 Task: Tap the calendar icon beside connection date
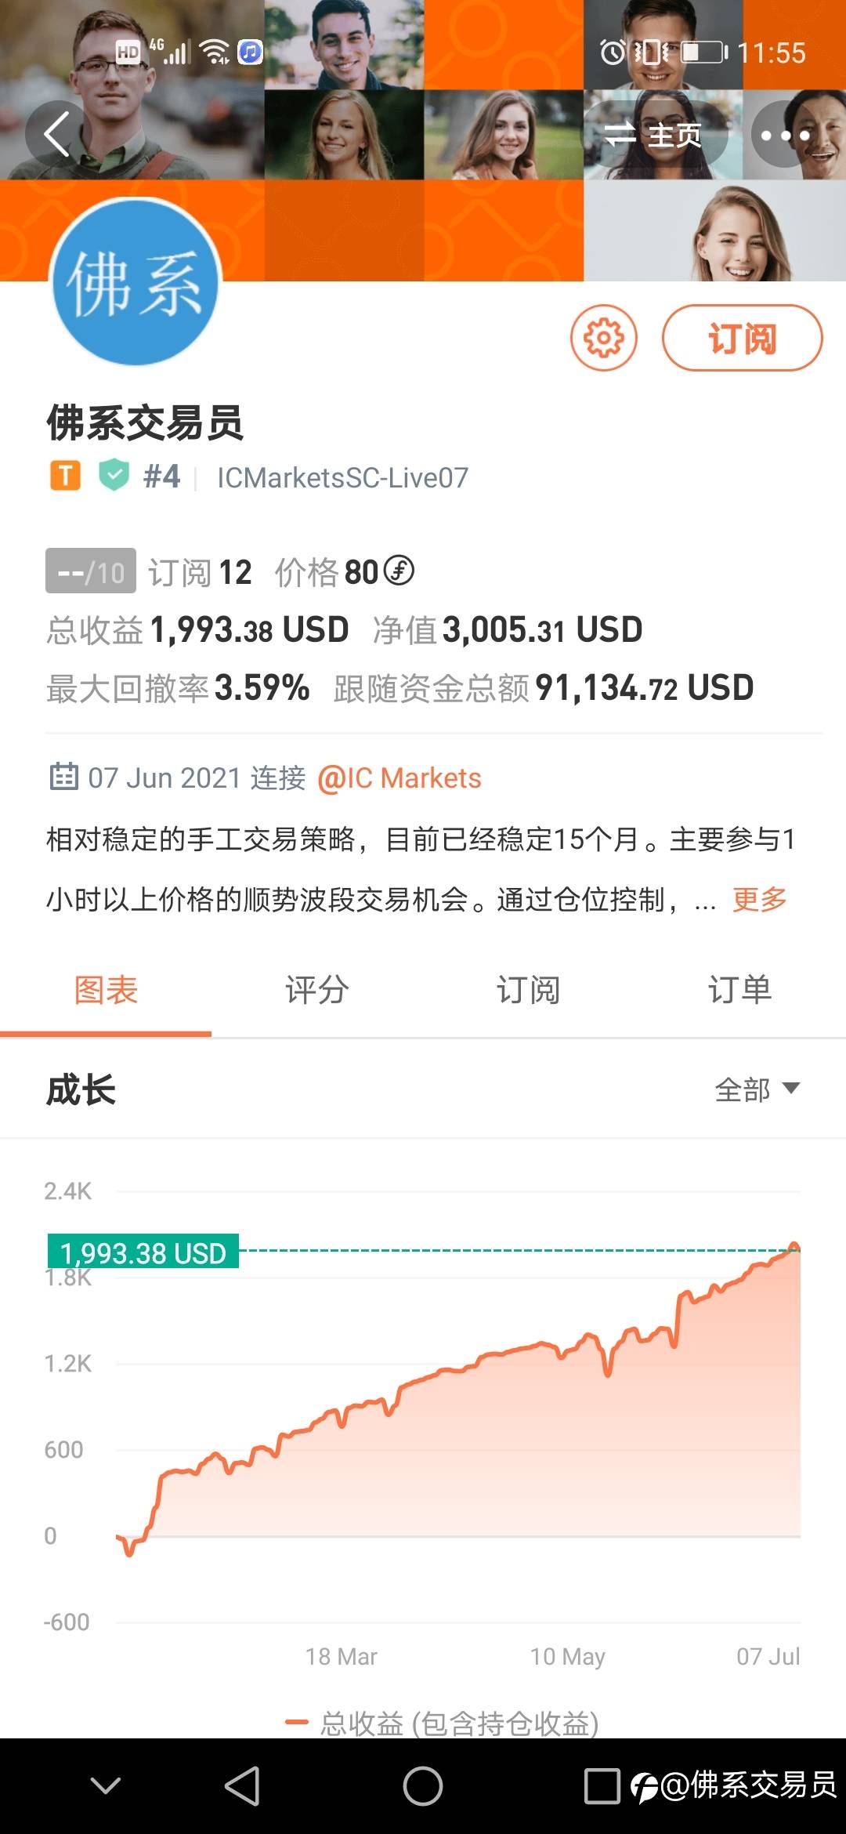coord(63,777)
